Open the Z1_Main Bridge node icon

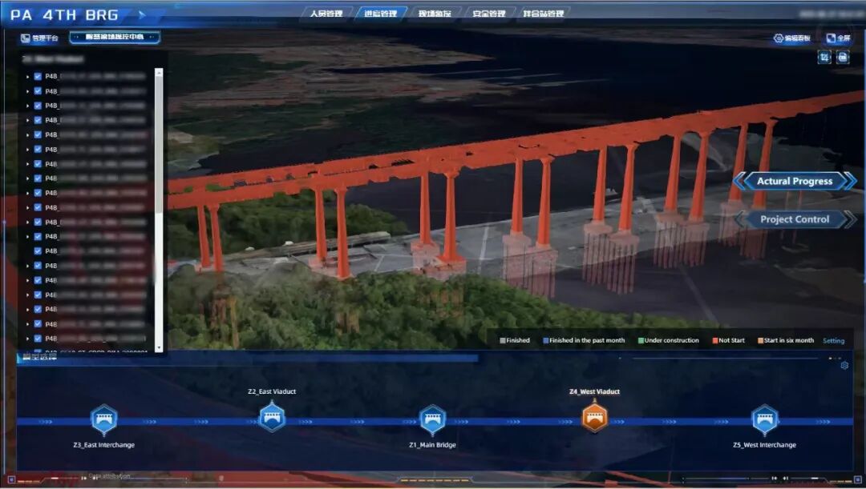[x=432, y=420]
